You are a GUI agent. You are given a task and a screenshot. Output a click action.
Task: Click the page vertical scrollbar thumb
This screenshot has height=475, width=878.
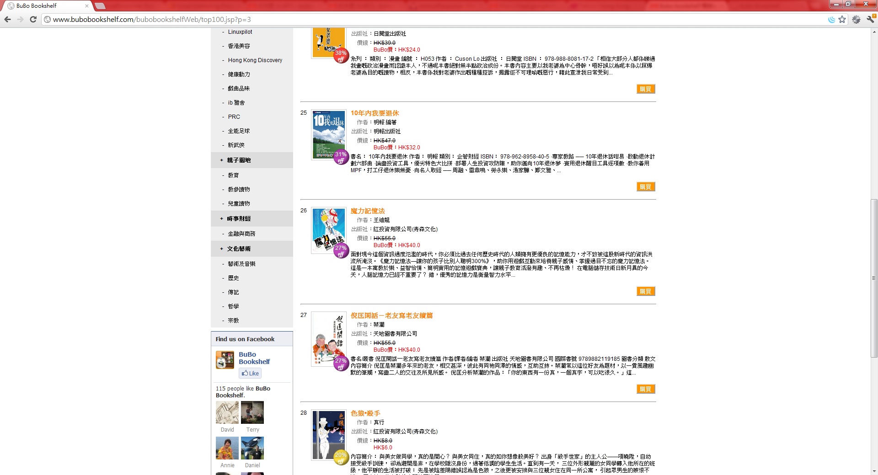click(874, 278)
